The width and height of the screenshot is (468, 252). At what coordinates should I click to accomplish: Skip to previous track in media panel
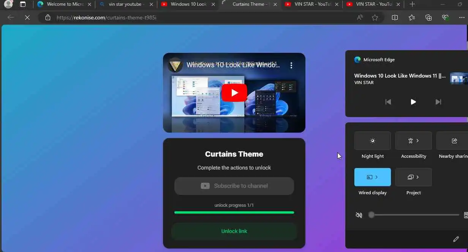pyautogui.click(x=388, y=102)
